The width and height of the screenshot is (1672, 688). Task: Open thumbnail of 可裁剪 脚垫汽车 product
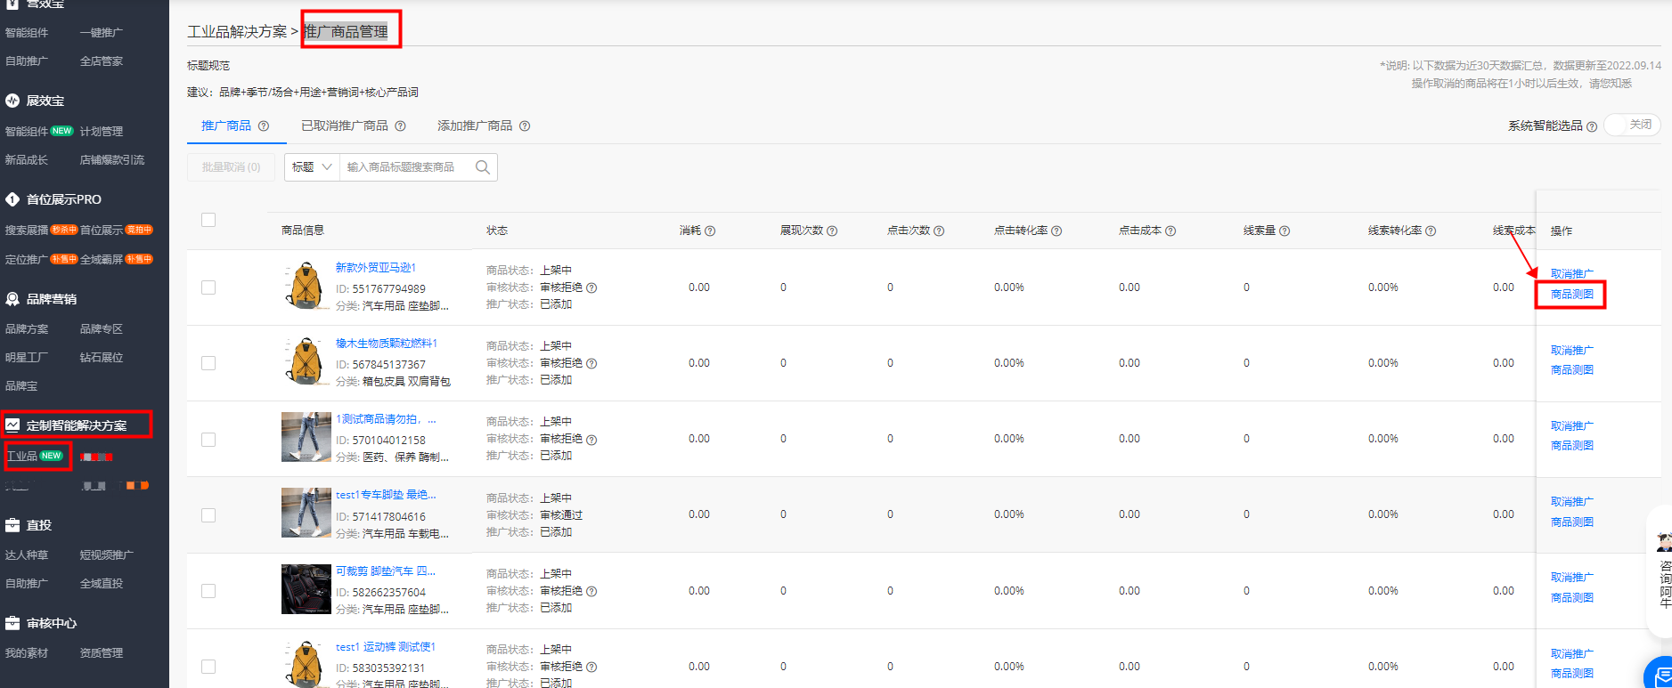pos(306,589)
